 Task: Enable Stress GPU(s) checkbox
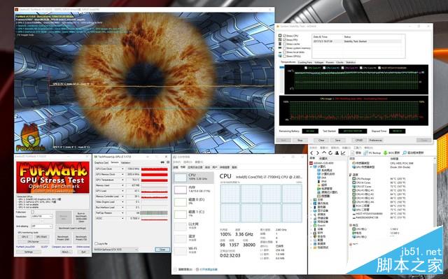tap(285, 56)
